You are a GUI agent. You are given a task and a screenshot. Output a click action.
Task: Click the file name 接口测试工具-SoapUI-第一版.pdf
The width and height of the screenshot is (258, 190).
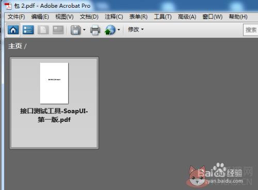pyautogui.click(x=54, y=115)
